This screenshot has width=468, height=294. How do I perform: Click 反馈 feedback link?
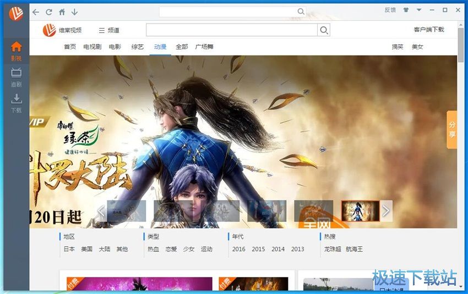coord(390,10)
